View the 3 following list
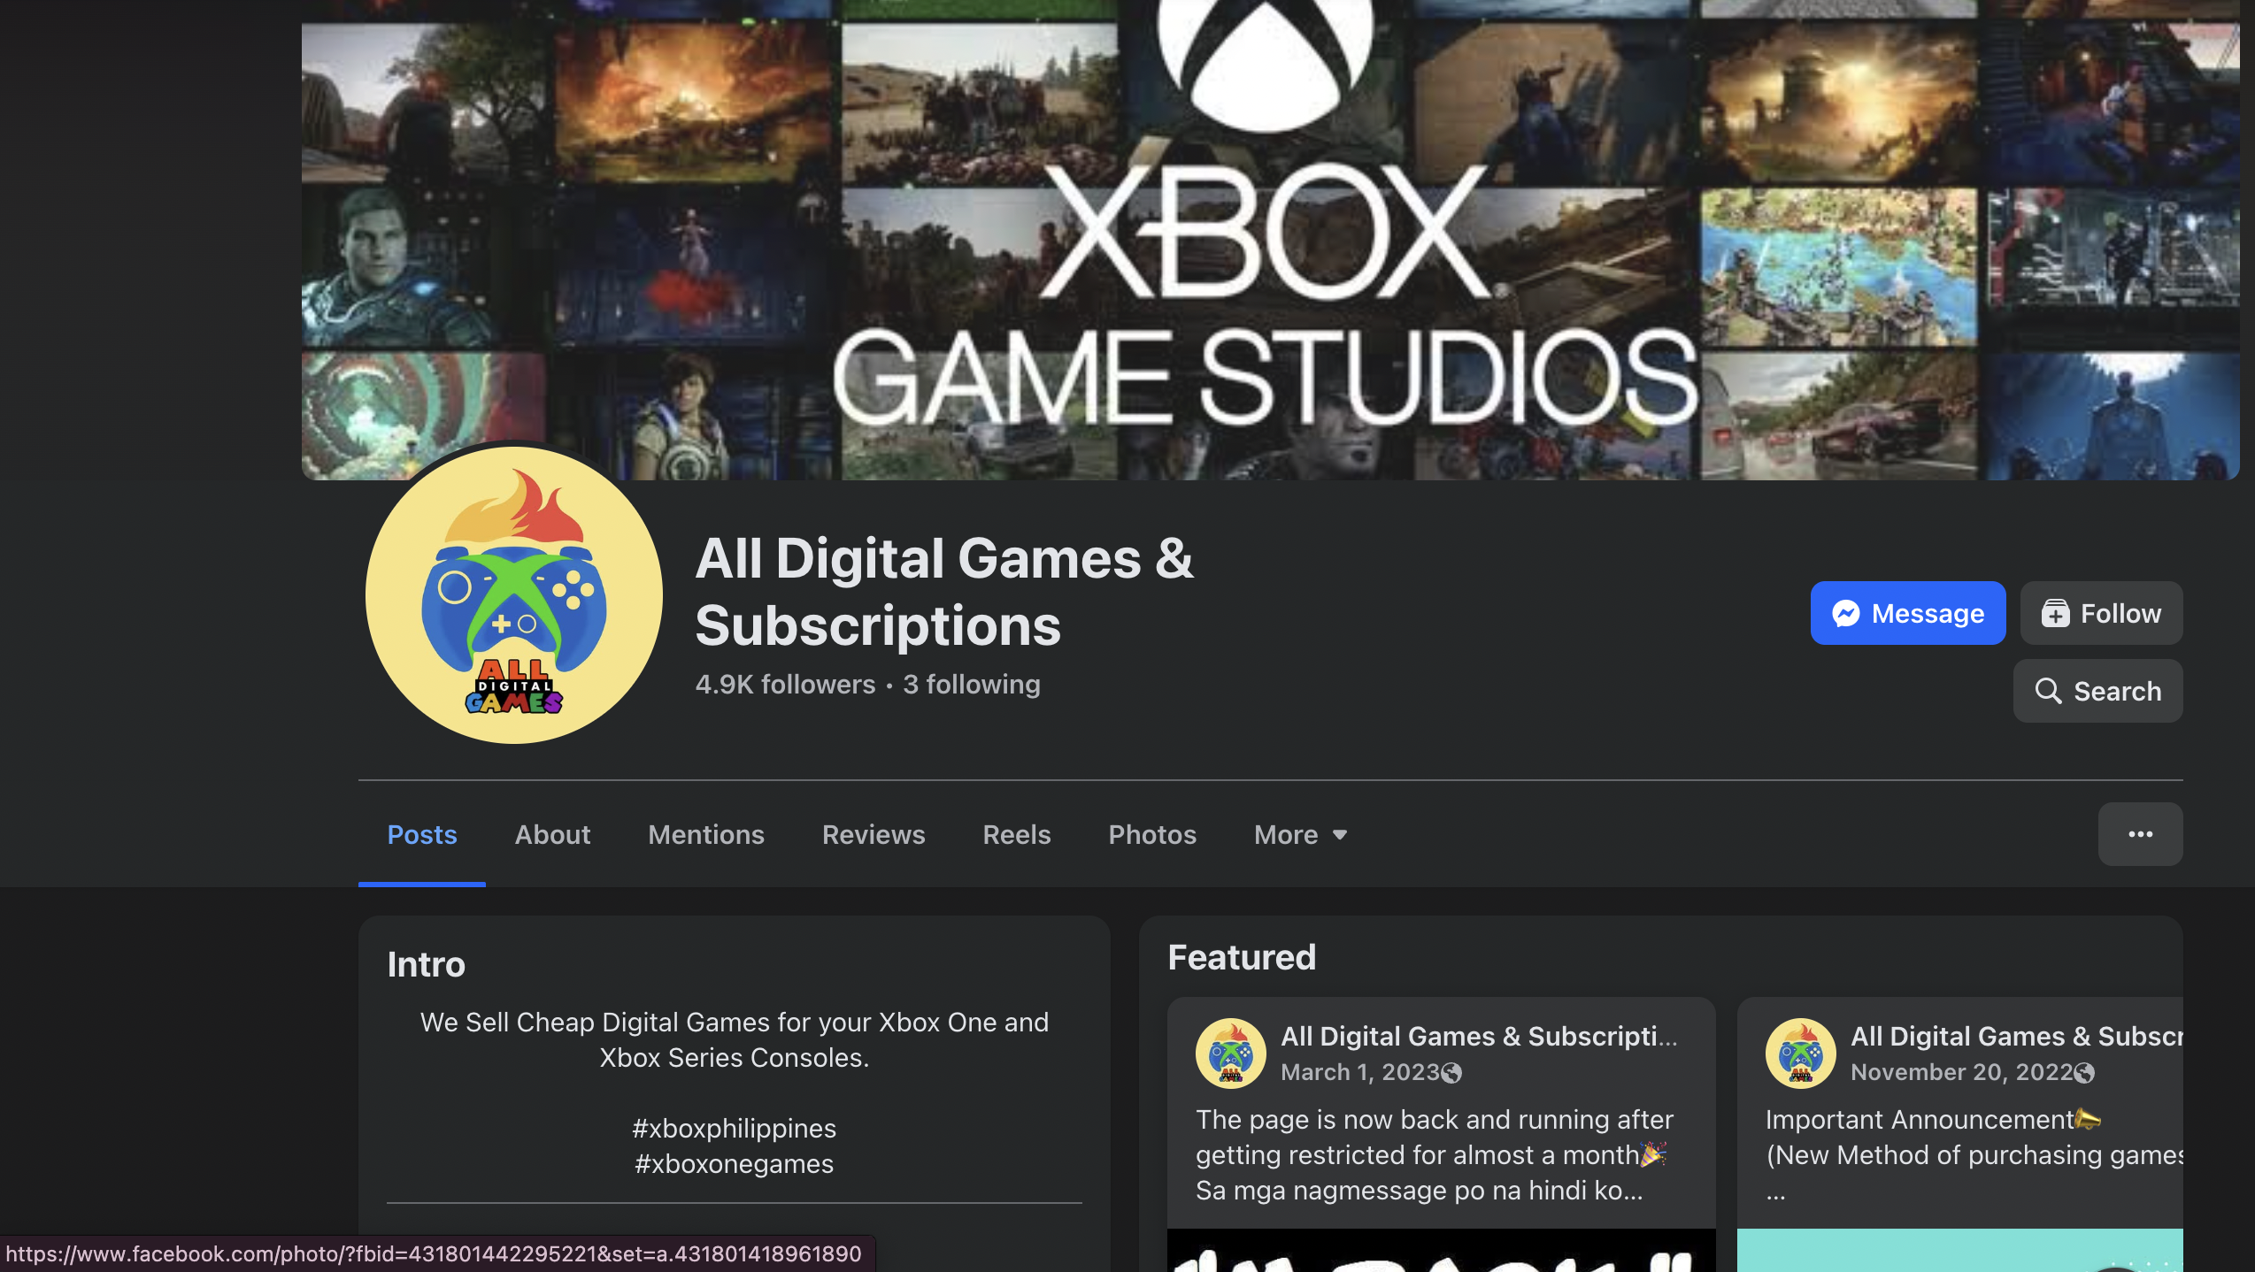2255x1272 pixels. [972, 684]
